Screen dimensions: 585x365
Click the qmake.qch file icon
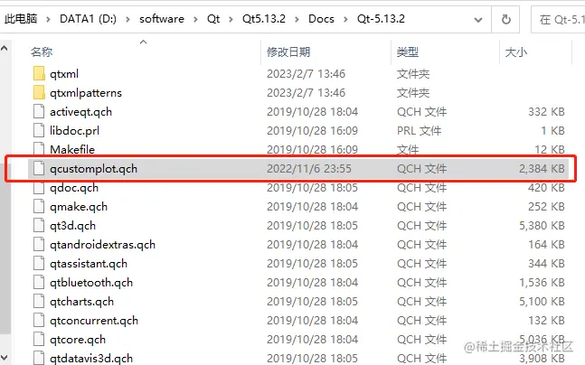point(39,207)
